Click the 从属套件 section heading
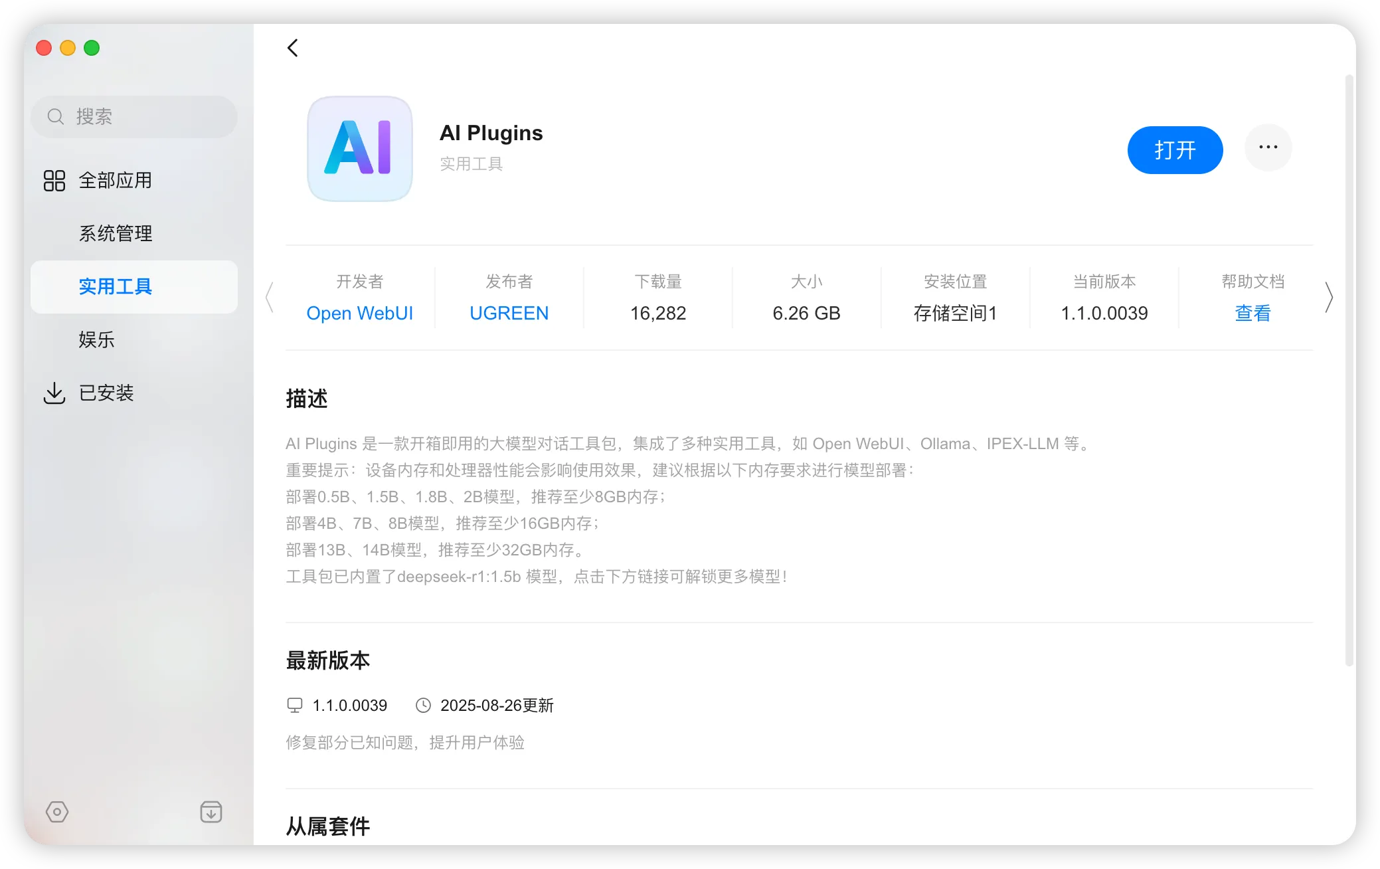 click(328, 826)
